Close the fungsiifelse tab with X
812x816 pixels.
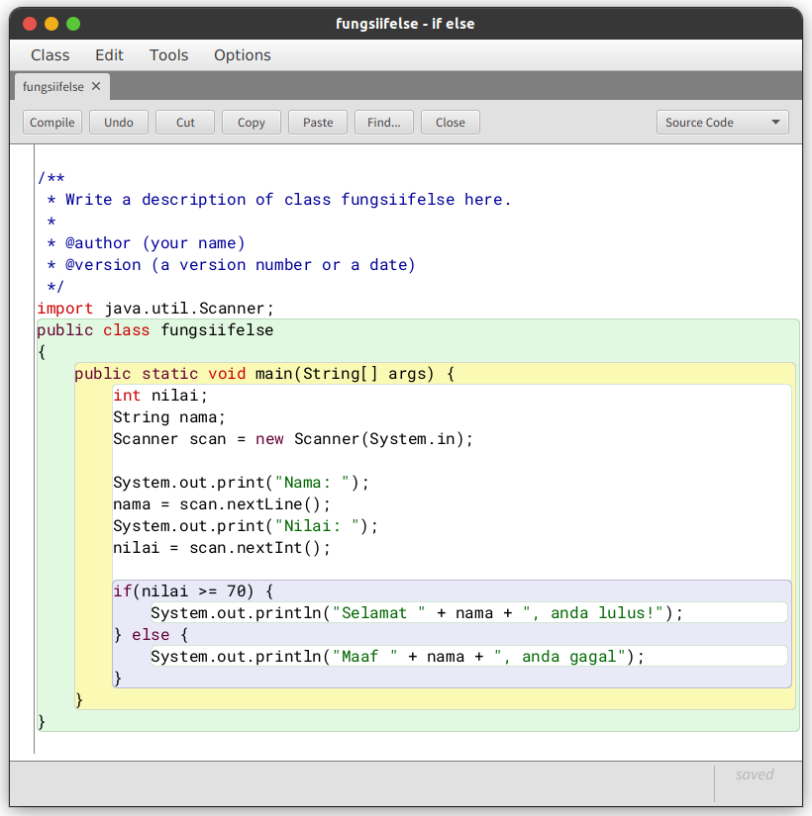point(96,86)
